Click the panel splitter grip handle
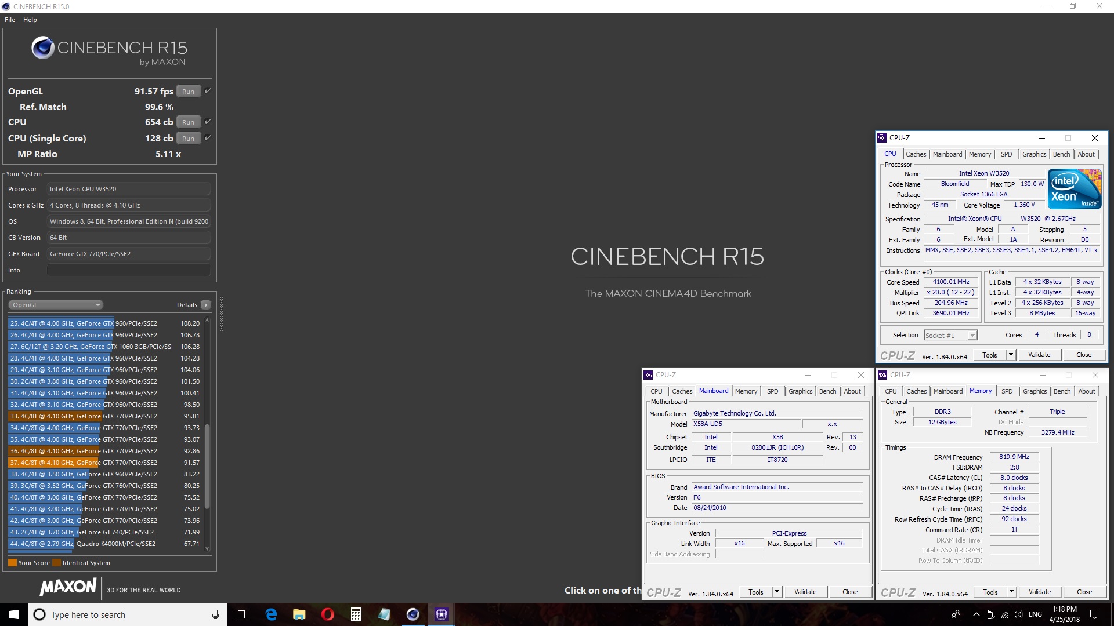The height and width of the screenshot is (626, 1114). tap(221, 314)
